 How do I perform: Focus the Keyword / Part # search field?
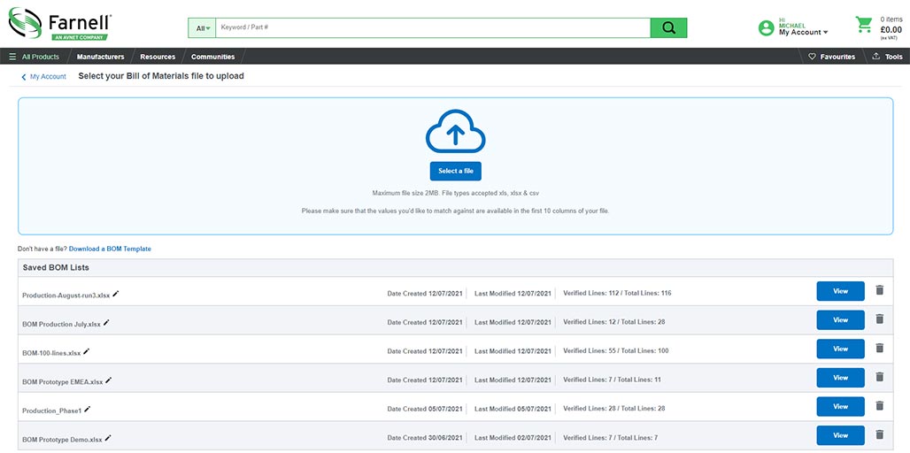433,27
